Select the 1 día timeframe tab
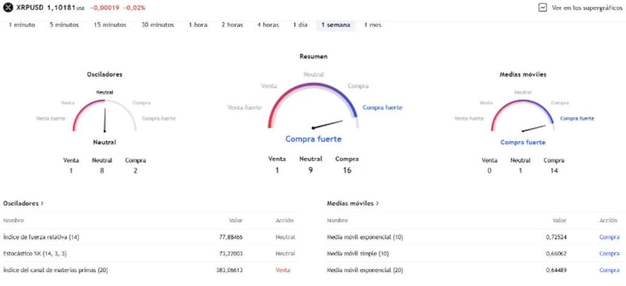The height and width of the screenshot is (286, 626). [300, 24]
